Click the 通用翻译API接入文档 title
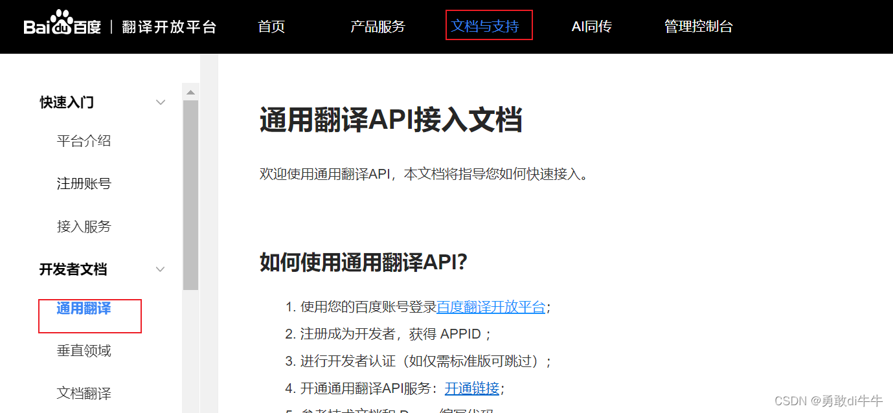 coord(391,120)
